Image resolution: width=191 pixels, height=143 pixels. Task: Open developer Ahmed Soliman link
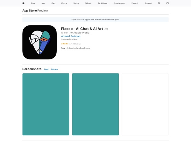point(71,36)
